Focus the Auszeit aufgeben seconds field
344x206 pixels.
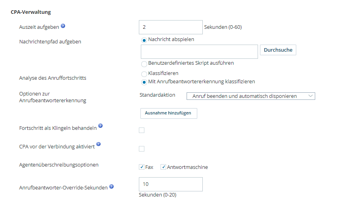(171, 27)
